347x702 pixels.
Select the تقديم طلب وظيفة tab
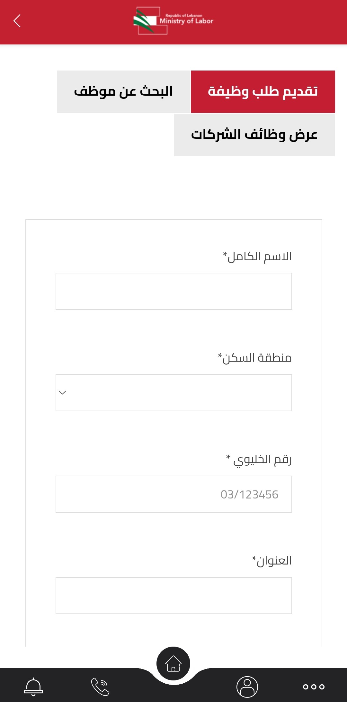pyautogui.click(x=263, y=92)
